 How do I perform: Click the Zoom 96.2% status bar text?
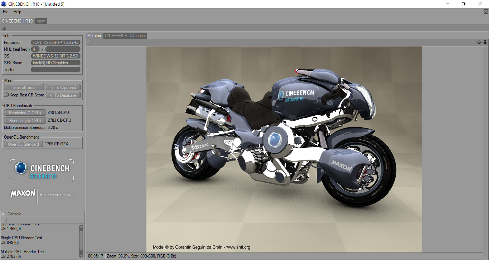(117, 256)
